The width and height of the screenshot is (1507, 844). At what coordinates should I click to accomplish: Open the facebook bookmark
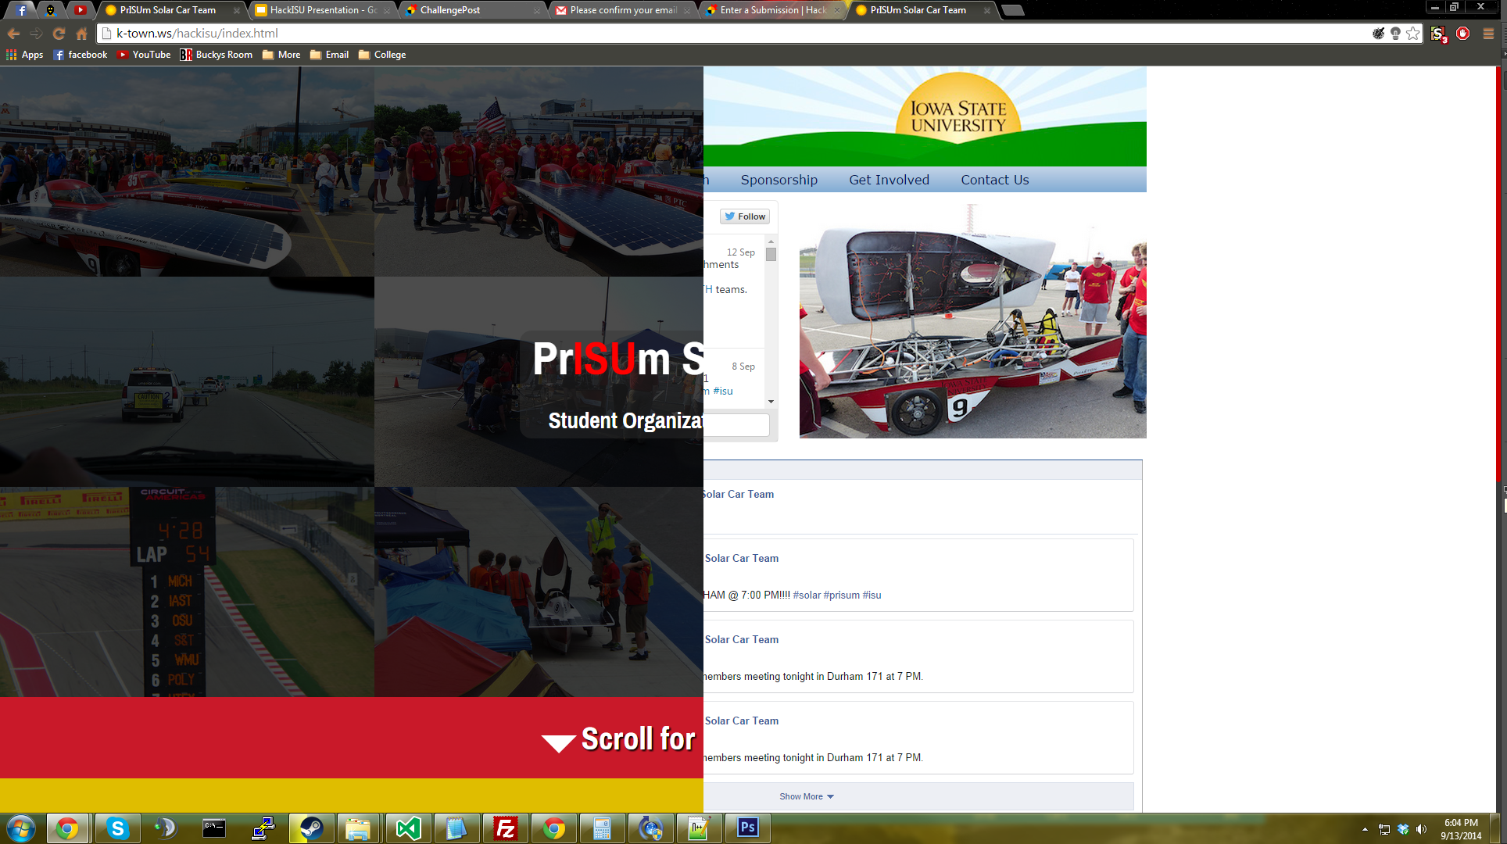click(81, 55)
